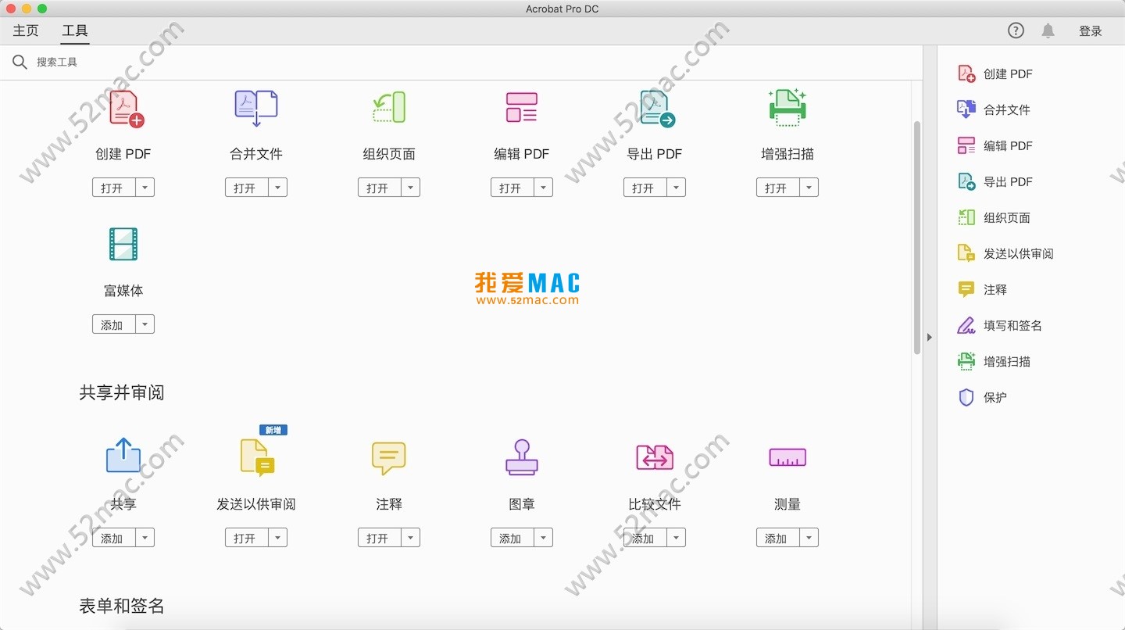Click the 组织页面 tool icon in grid
The image size is (1125, 630).
tap(389, 108)
